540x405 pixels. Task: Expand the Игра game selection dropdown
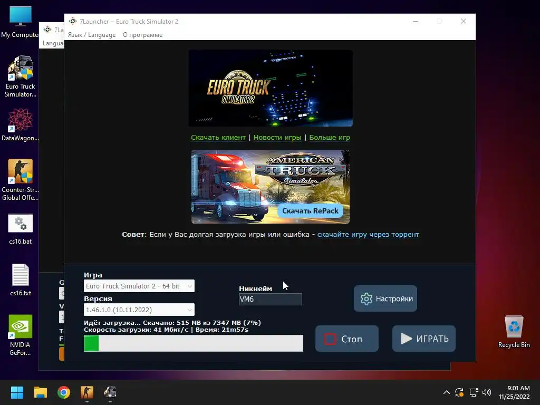point(139,286)
